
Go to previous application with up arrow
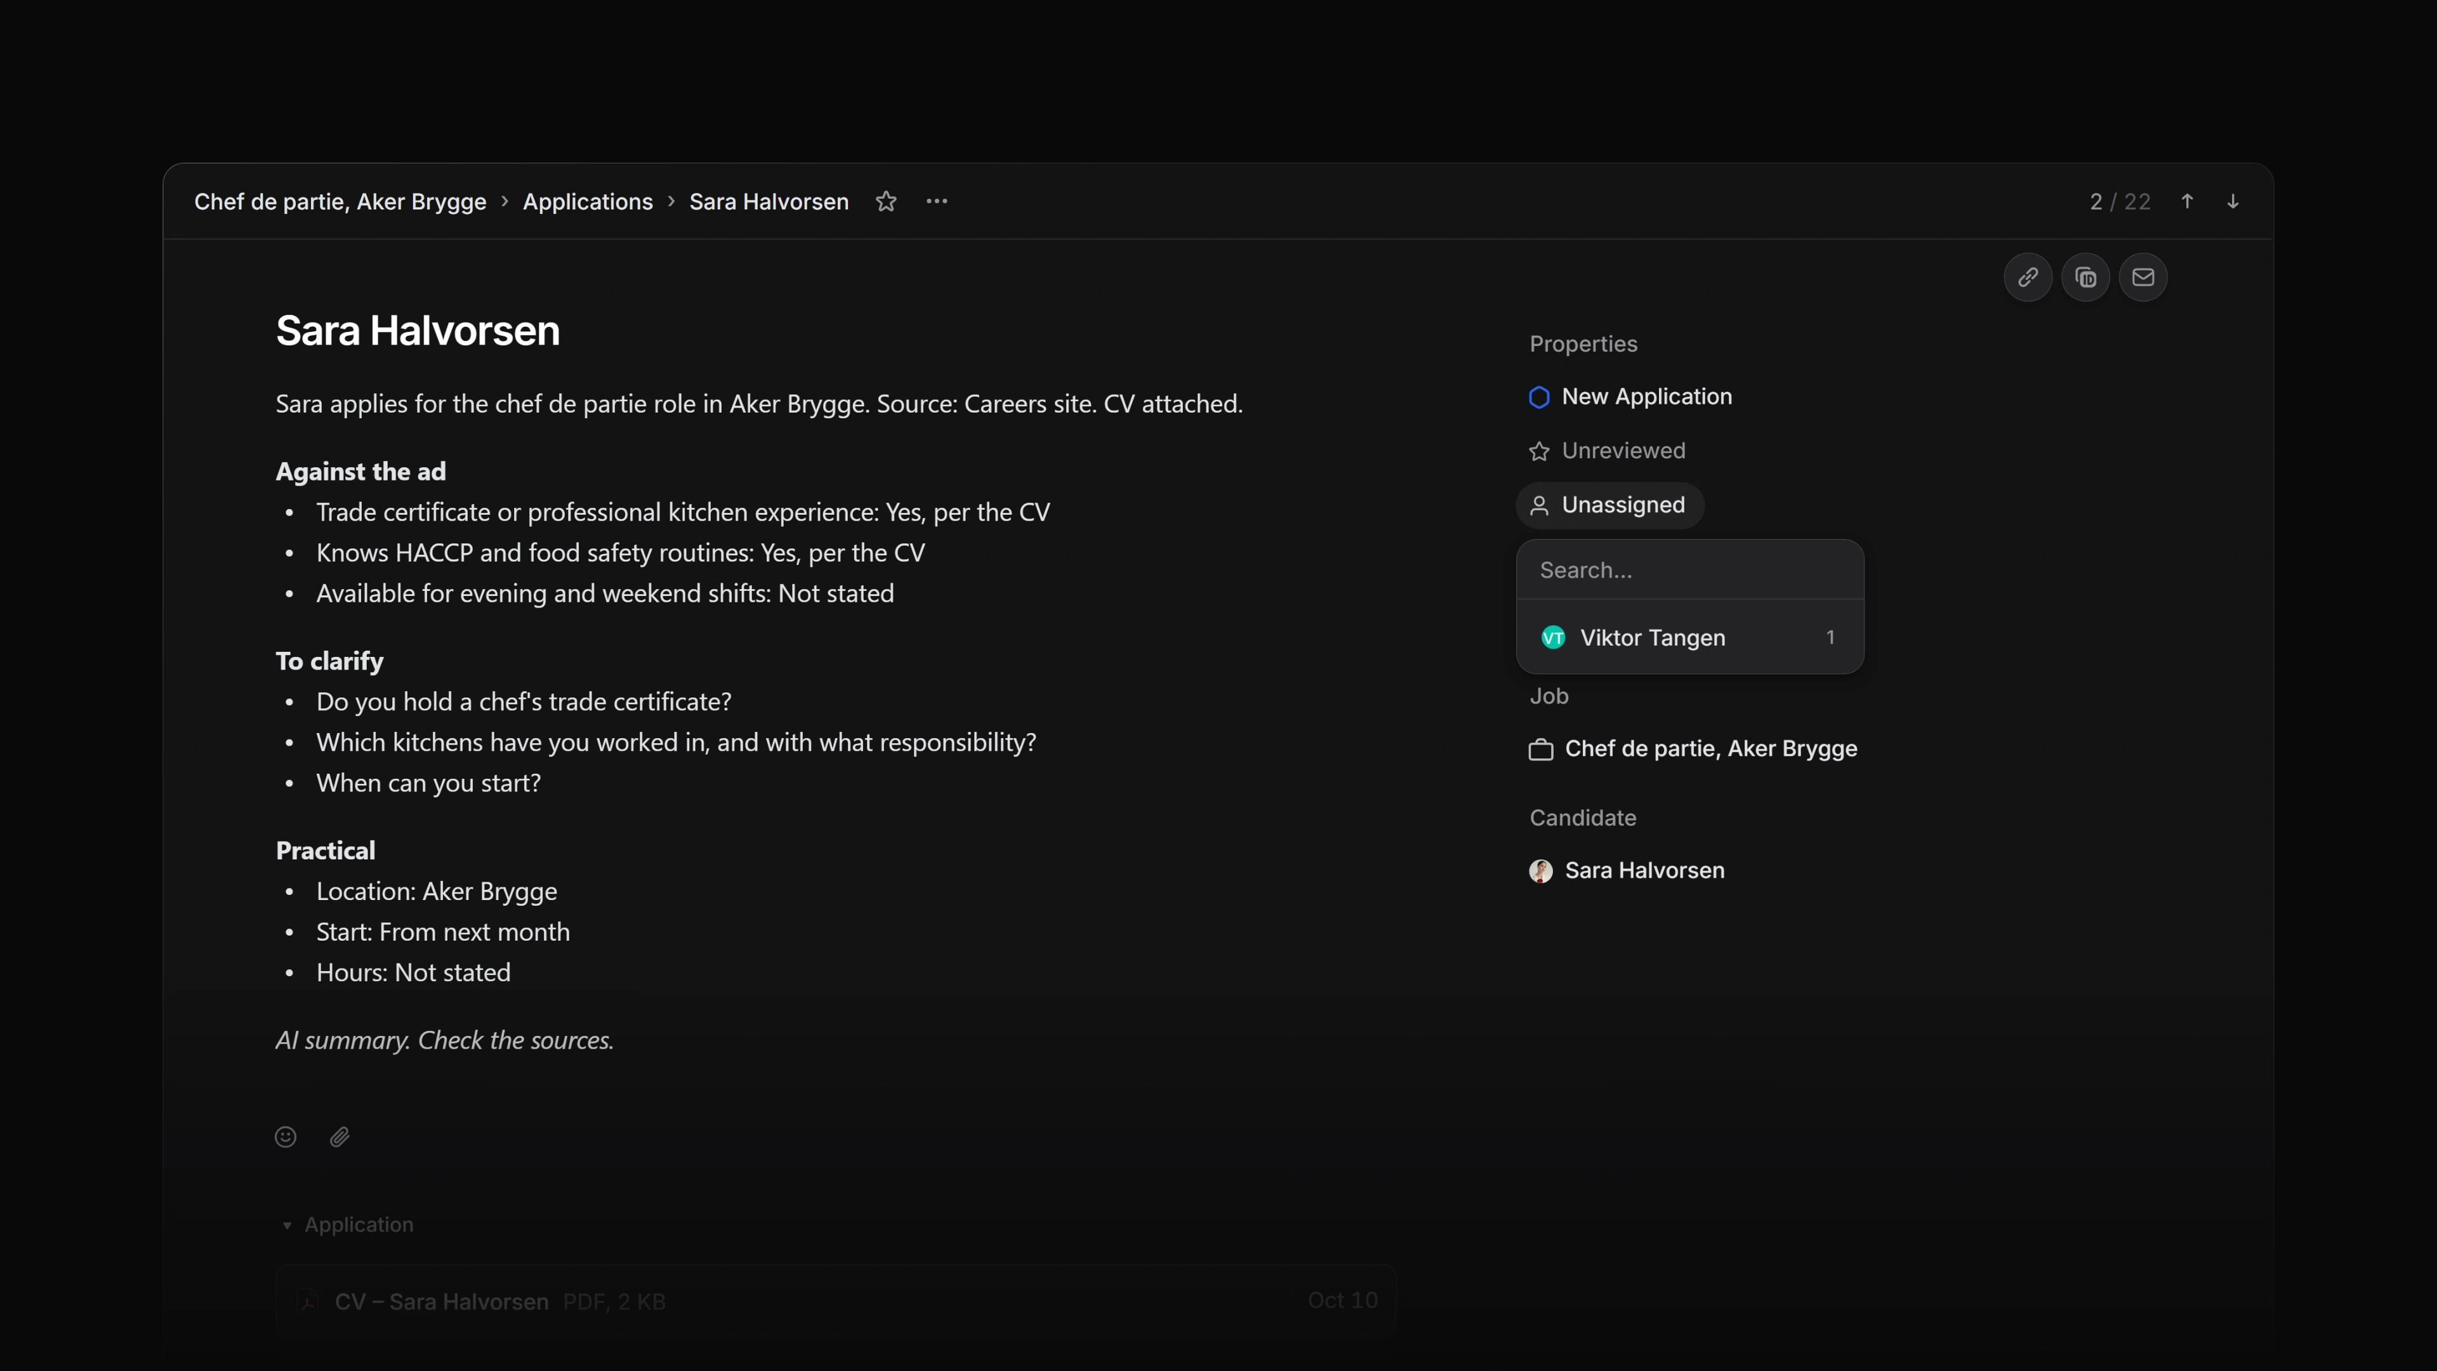pos(2187,202)
